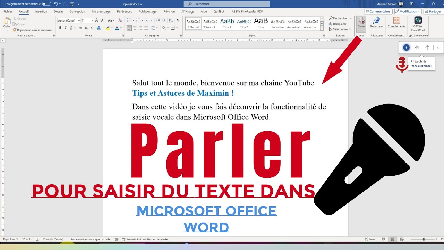Apply superscript formatting
Screen dimensions: 444x250
pos(92,28)
